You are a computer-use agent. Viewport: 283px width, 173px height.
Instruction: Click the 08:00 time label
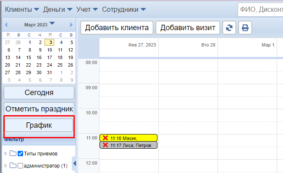(92, 62)
